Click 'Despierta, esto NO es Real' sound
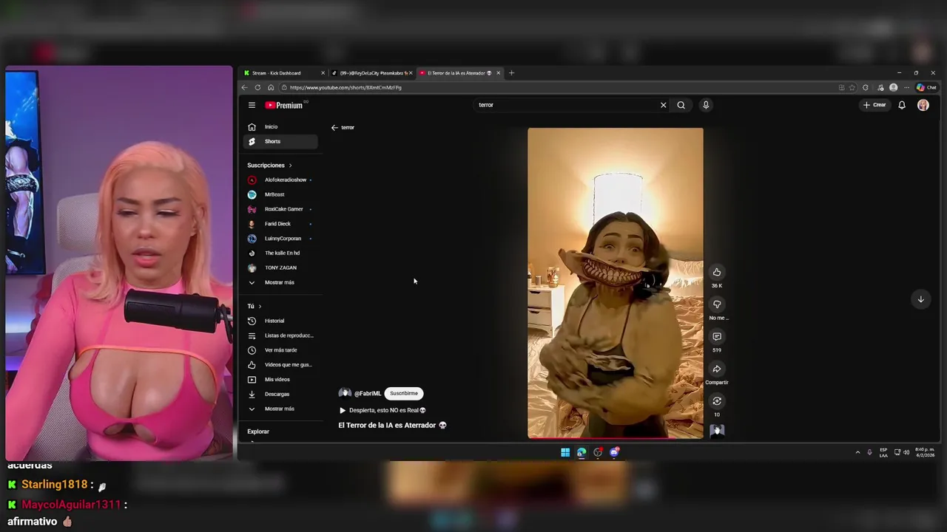Screen dimensions: 947x532 [382, 410]
